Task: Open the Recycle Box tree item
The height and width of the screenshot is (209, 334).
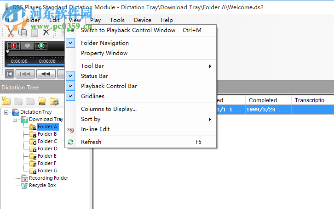Action: tap(42, 185)
